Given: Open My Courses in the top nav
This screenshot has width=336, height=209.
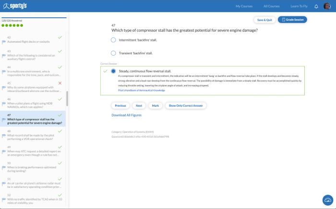Looking at the screenshot, I should 244,6.
